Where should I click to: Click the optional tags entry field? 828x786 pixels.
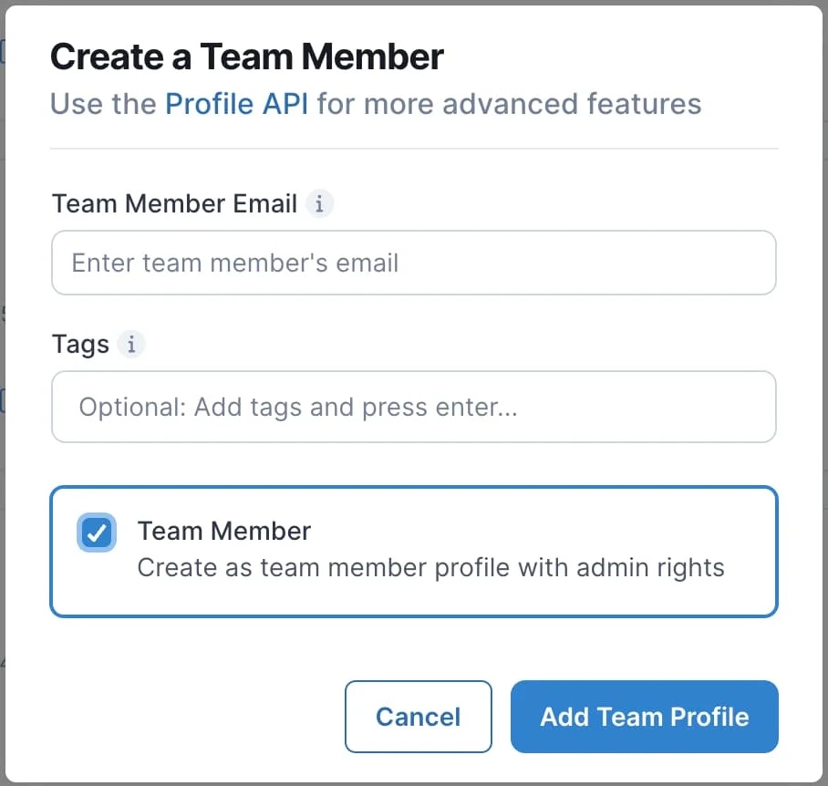[414, 407]
